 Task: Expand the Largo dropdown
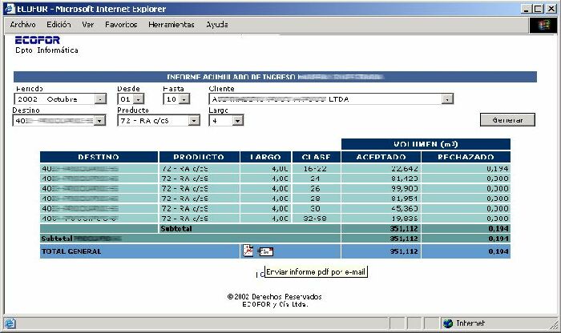click(237, 120)
